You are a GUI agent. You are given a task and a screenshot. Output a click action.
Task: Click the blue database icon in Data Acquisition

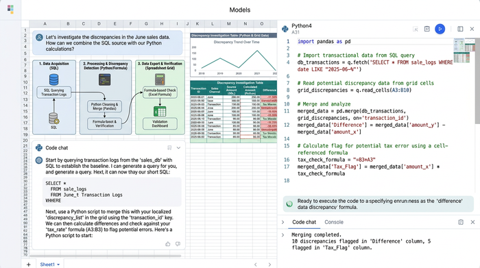54,80
